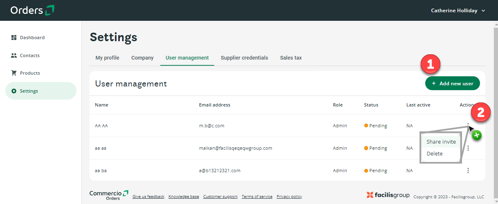Viewport: 498px width, 204px height.
Task: Select the User management tab
Action: click(187, 58)
